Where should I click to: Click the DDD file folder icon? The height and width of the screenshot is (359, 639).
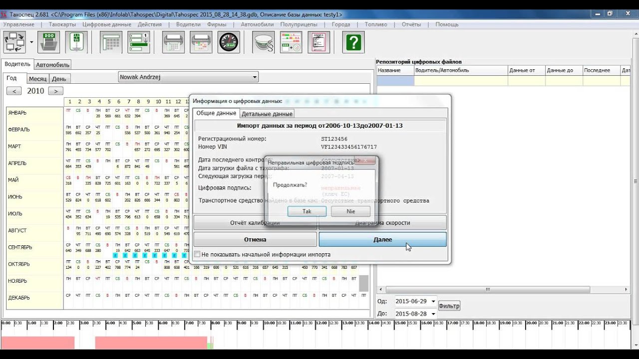click(48, 42)
